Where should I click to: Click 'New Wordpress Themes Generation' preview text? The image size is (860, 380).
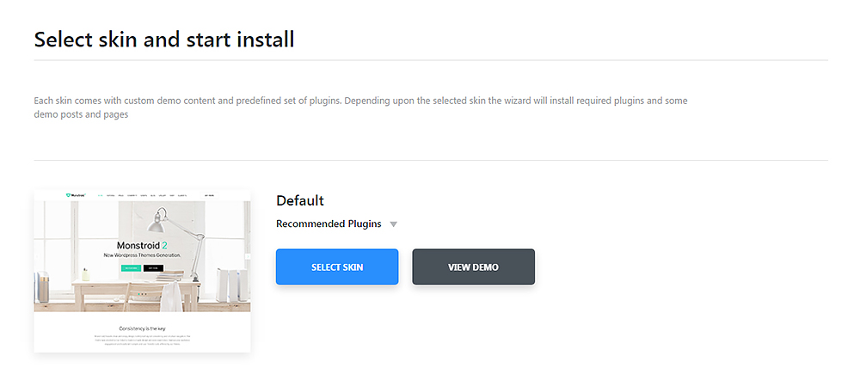142,255
